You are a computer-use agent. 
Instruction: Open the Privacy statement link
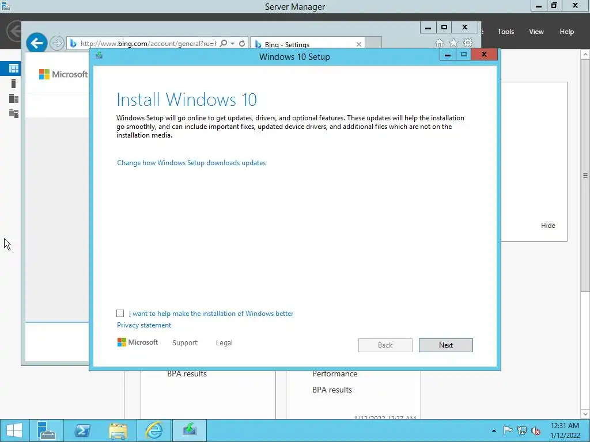(x=143, y=325)
